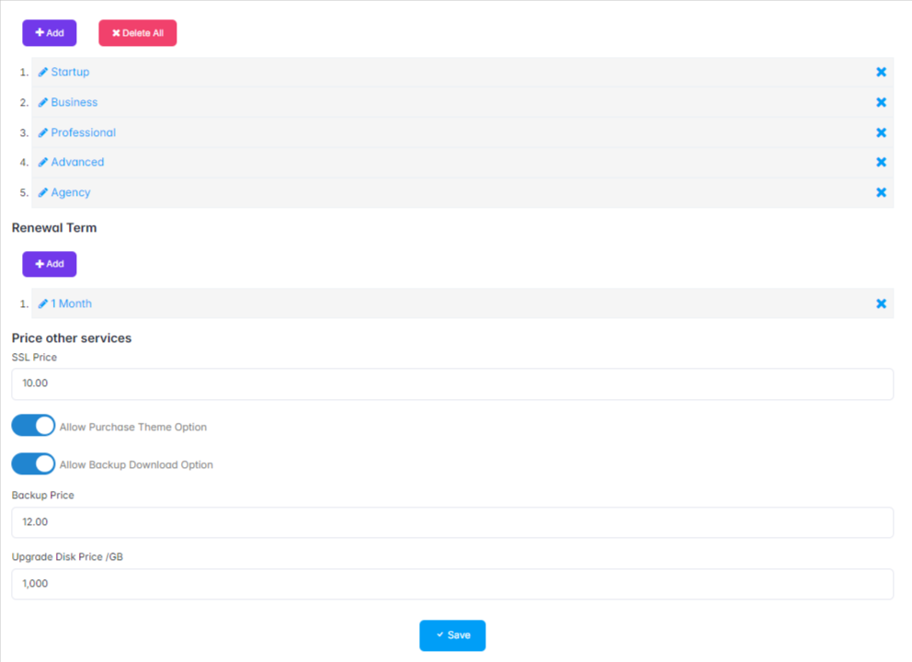Remove the 1 Month renewal term
This screenshot has height=662, width=912.
coord(881,303)
